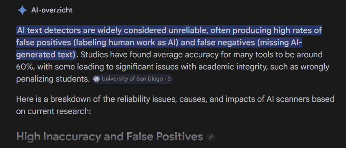Click the words 'Studies have found'

(111, 54)
